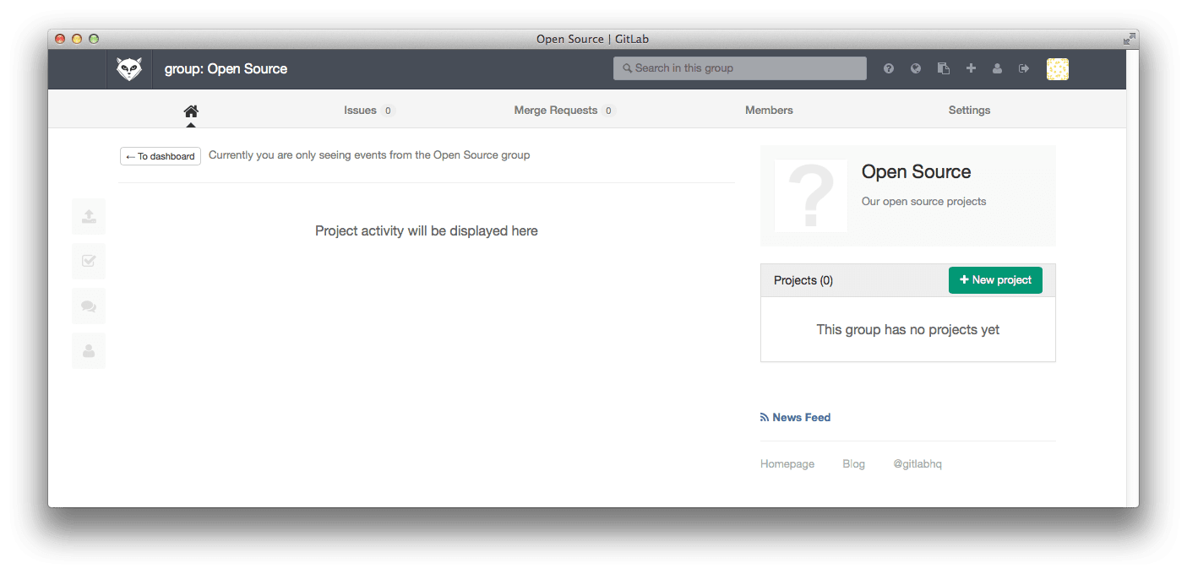Click the Merge Requests count badge
The width and height of the screenshot is (1187, 574).
pos(608,111)
